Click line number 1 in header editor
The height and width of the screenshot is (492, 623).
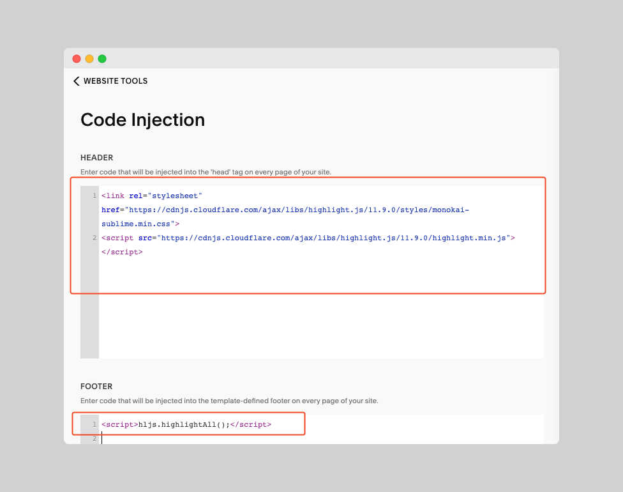coord(94,196)
